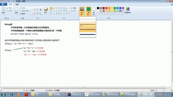
Task: Click the zoom out minus button
Action: coord(156,90)
